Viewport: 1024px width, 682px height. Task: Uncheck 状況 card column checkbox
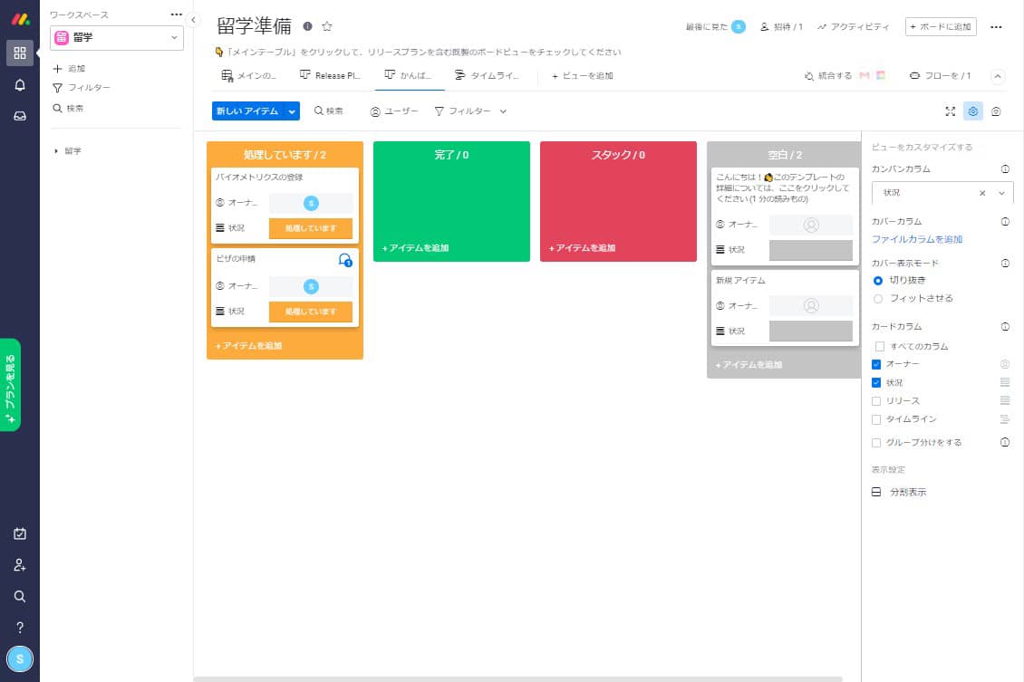(876, 383)
